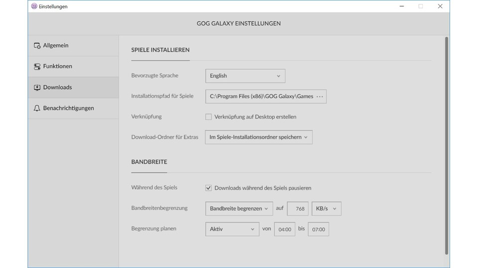478x268 pixels.
Task: Click the bandwidth value field showing 768
Action: [298, 209]
